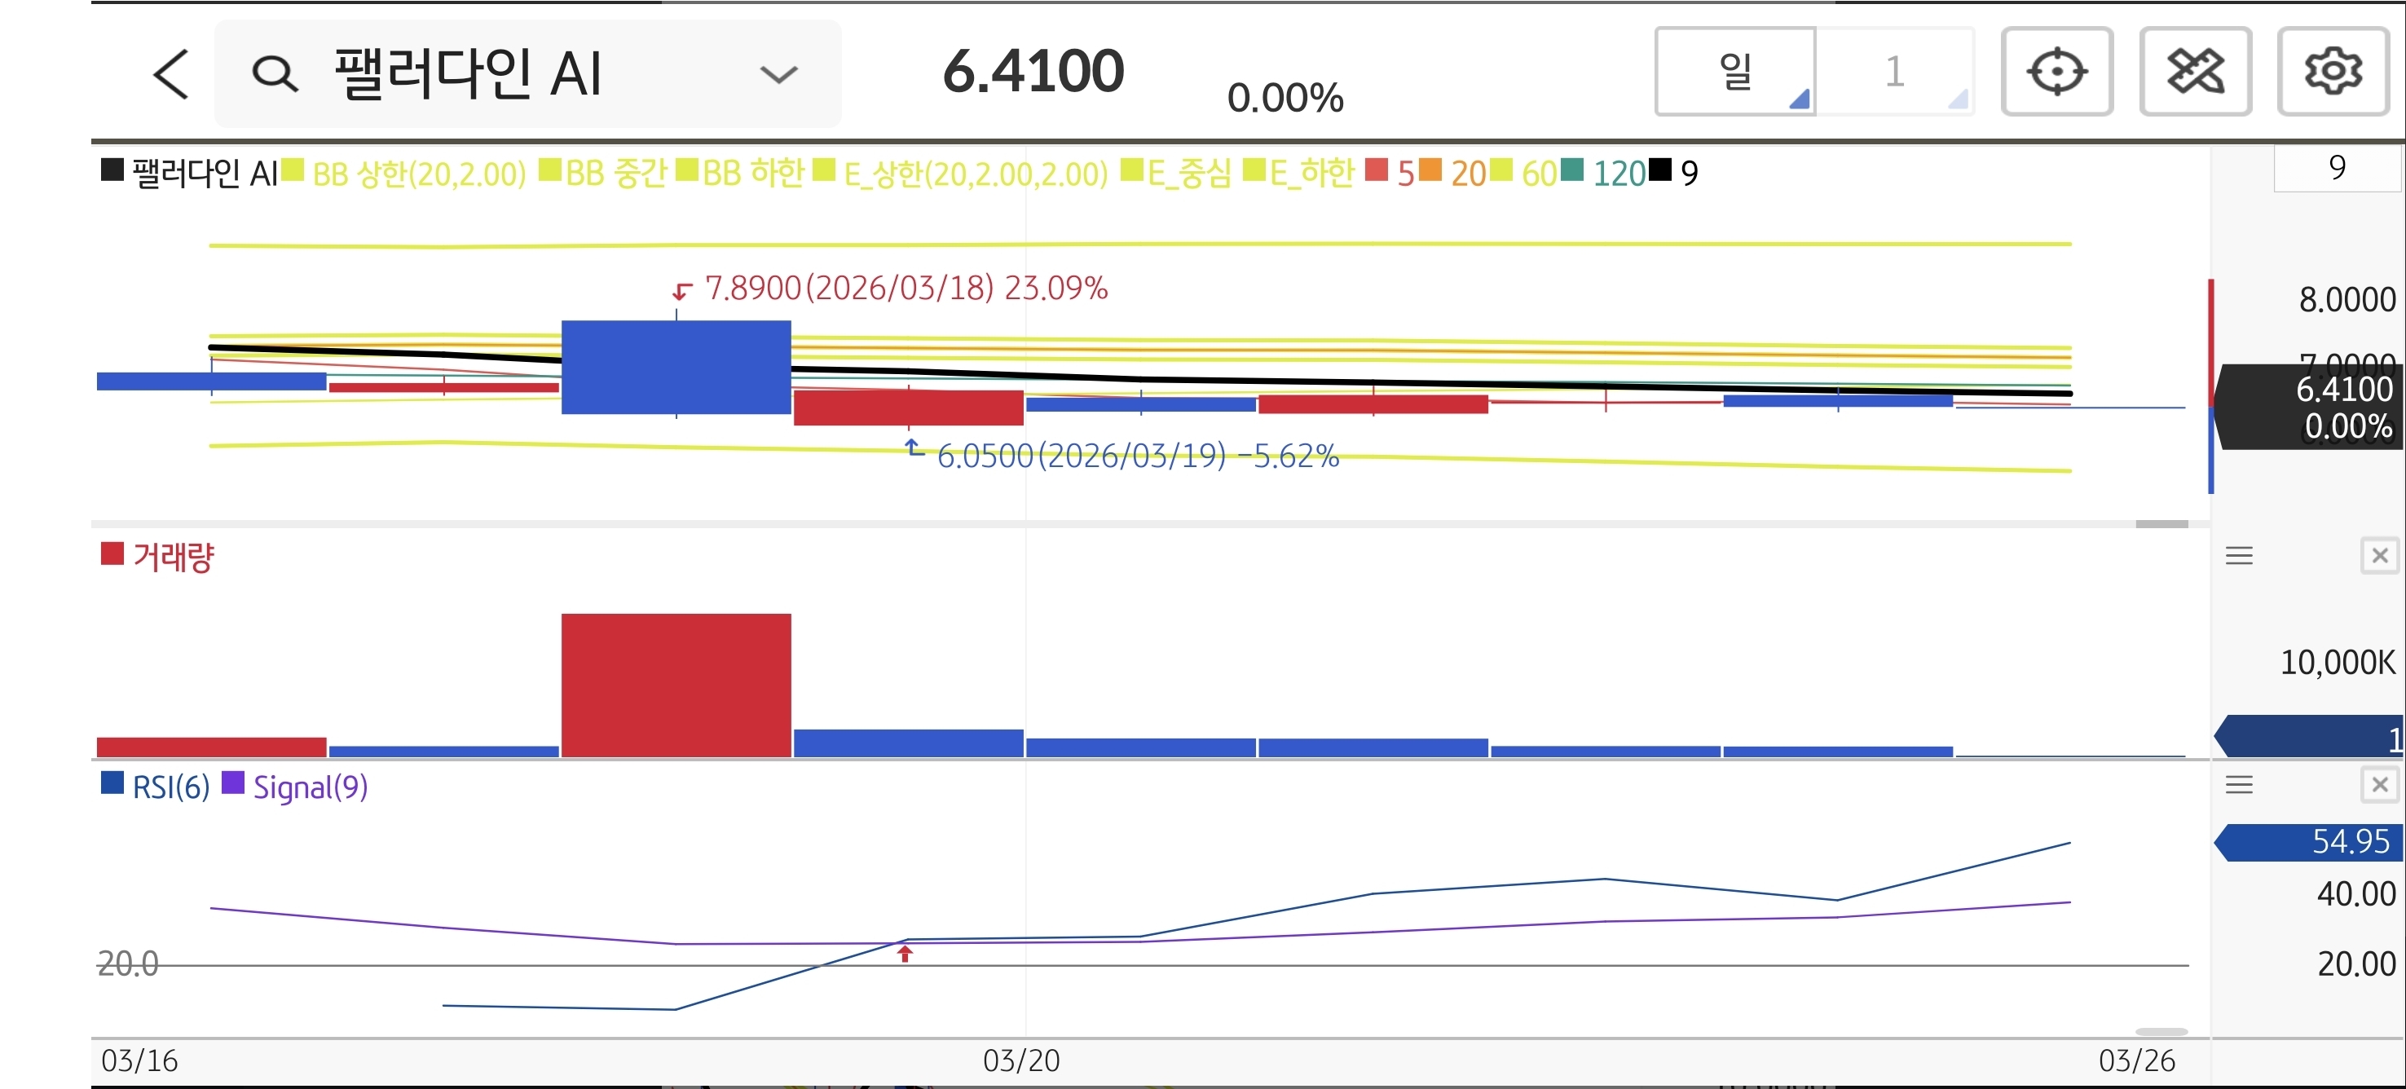Viewport: 2406px width, 1089px height.
Task: Open 거래량 panel menu lines icon
Action: tap(2239, 556)
